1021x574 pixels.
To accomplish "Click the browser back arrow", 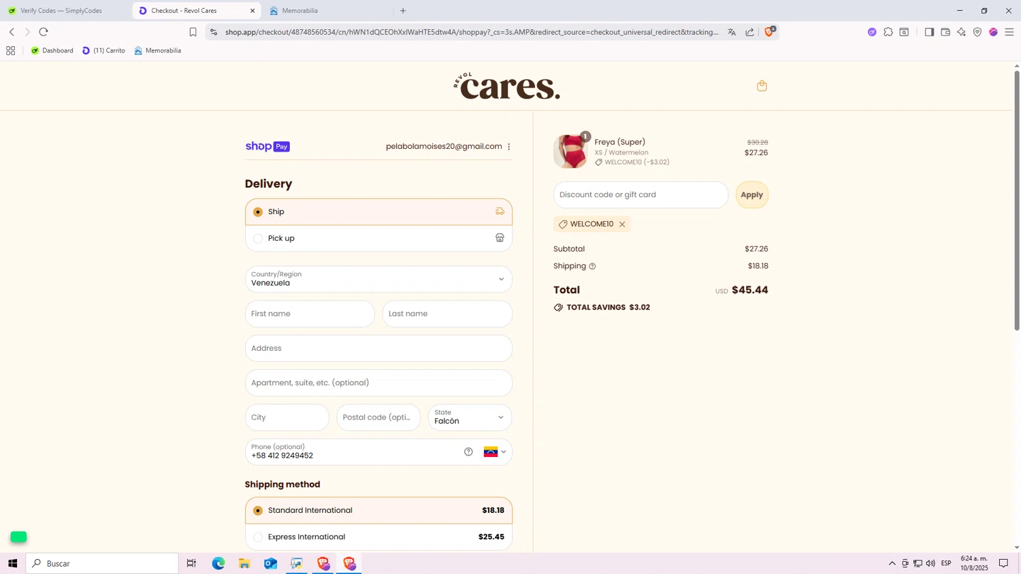I will [12, 32].
